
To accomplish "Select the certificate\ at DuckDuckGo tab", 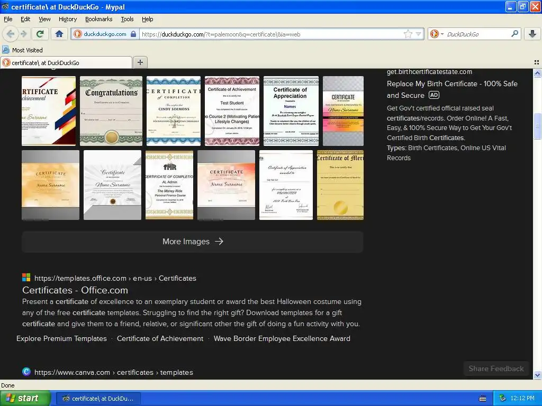I will click(66, 62).
